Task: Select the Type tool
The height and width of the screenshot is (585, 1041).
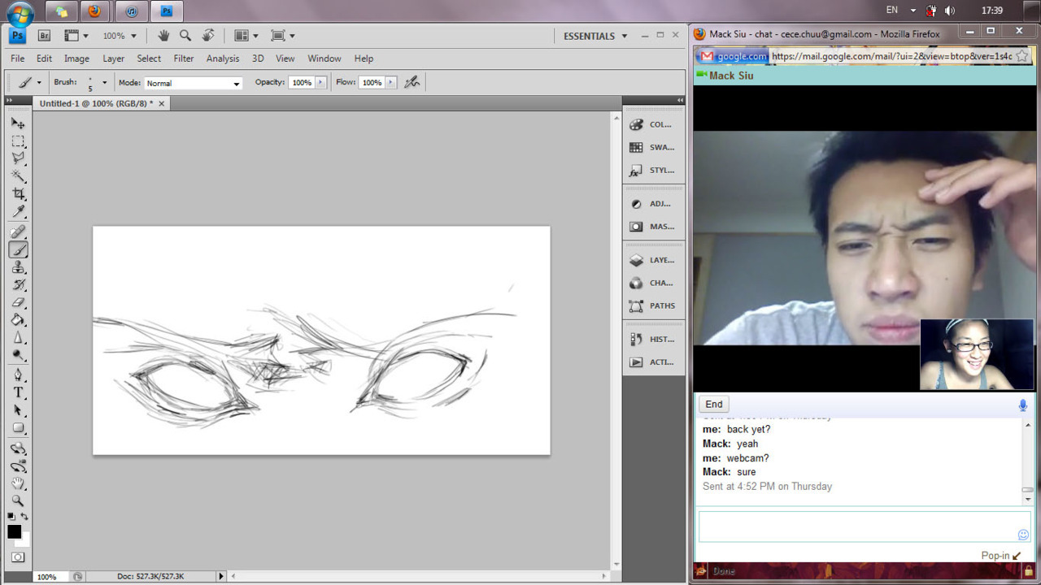Action: tap(18, 392)
